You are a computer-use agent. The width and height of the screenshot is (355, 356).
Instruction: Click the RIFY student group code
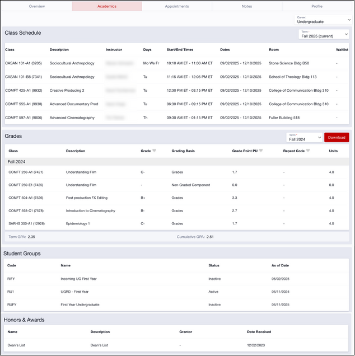tap(11, 279)
